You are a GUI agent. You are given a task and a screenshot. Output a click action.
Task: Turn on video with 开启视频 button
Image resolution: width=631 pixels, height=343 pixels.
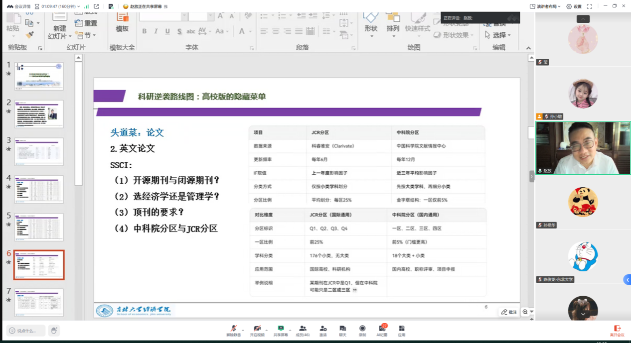(257, 329)
